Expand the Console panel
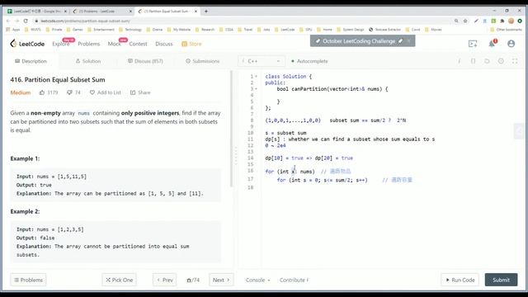The height and width of the screenshot is (297, 528). coord(258,280)
